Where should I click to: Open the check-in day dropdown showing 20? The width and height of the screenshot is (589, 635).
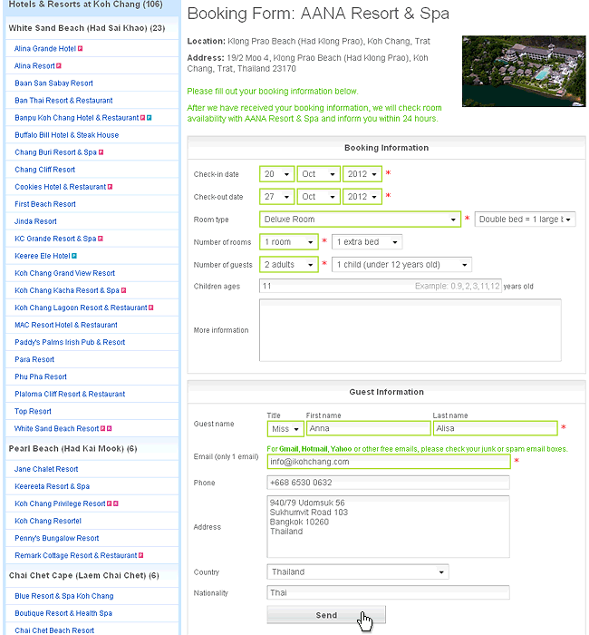(276, 174)
